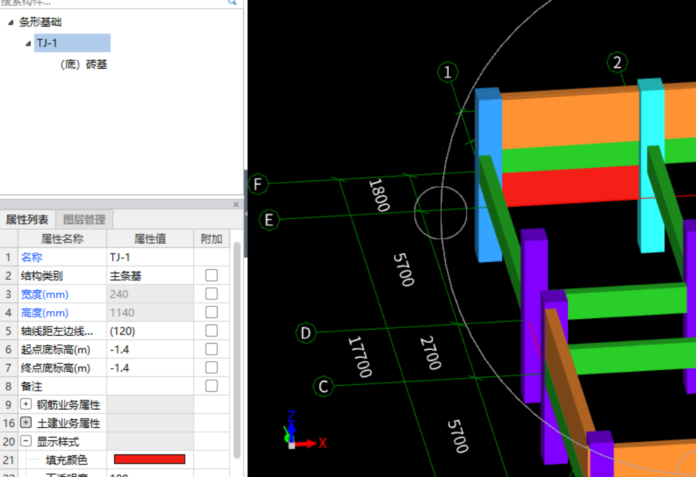This screenshot has height=477, width=696.
Task: Toggle 附加 checkbox for 宽度(mm)
Action: pyautogui.click(x=211, y=294)
